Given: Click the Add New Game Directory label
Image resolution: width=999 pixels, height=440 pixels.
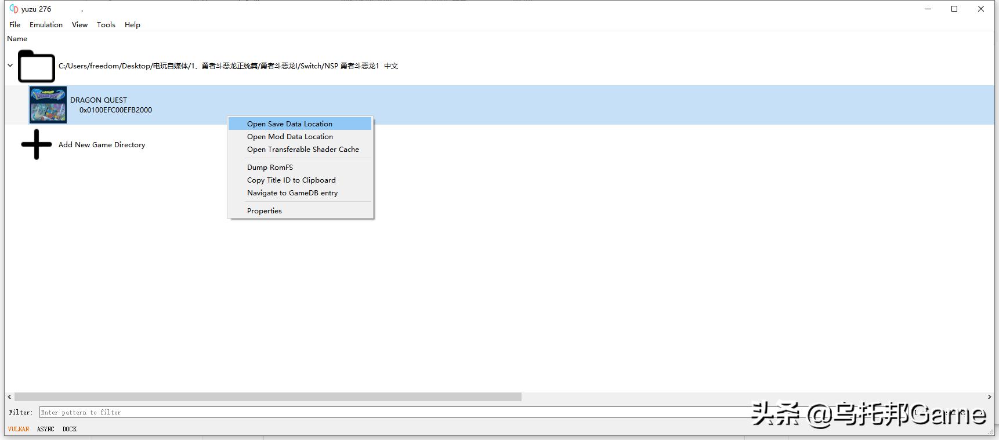Looking at the screenshot, I should pos(102,145).
